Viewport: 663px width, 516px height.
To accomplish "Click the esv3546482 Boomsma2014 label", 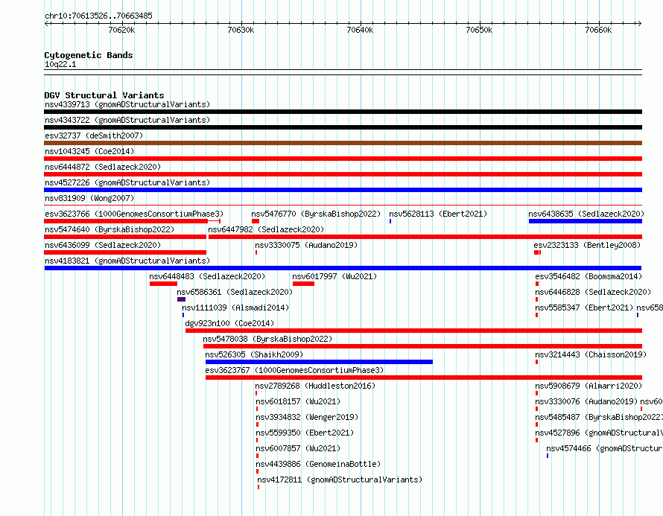I will click(589, 276).
